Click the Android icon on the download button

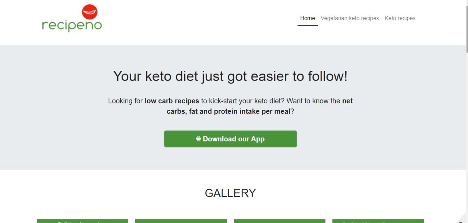199,139
